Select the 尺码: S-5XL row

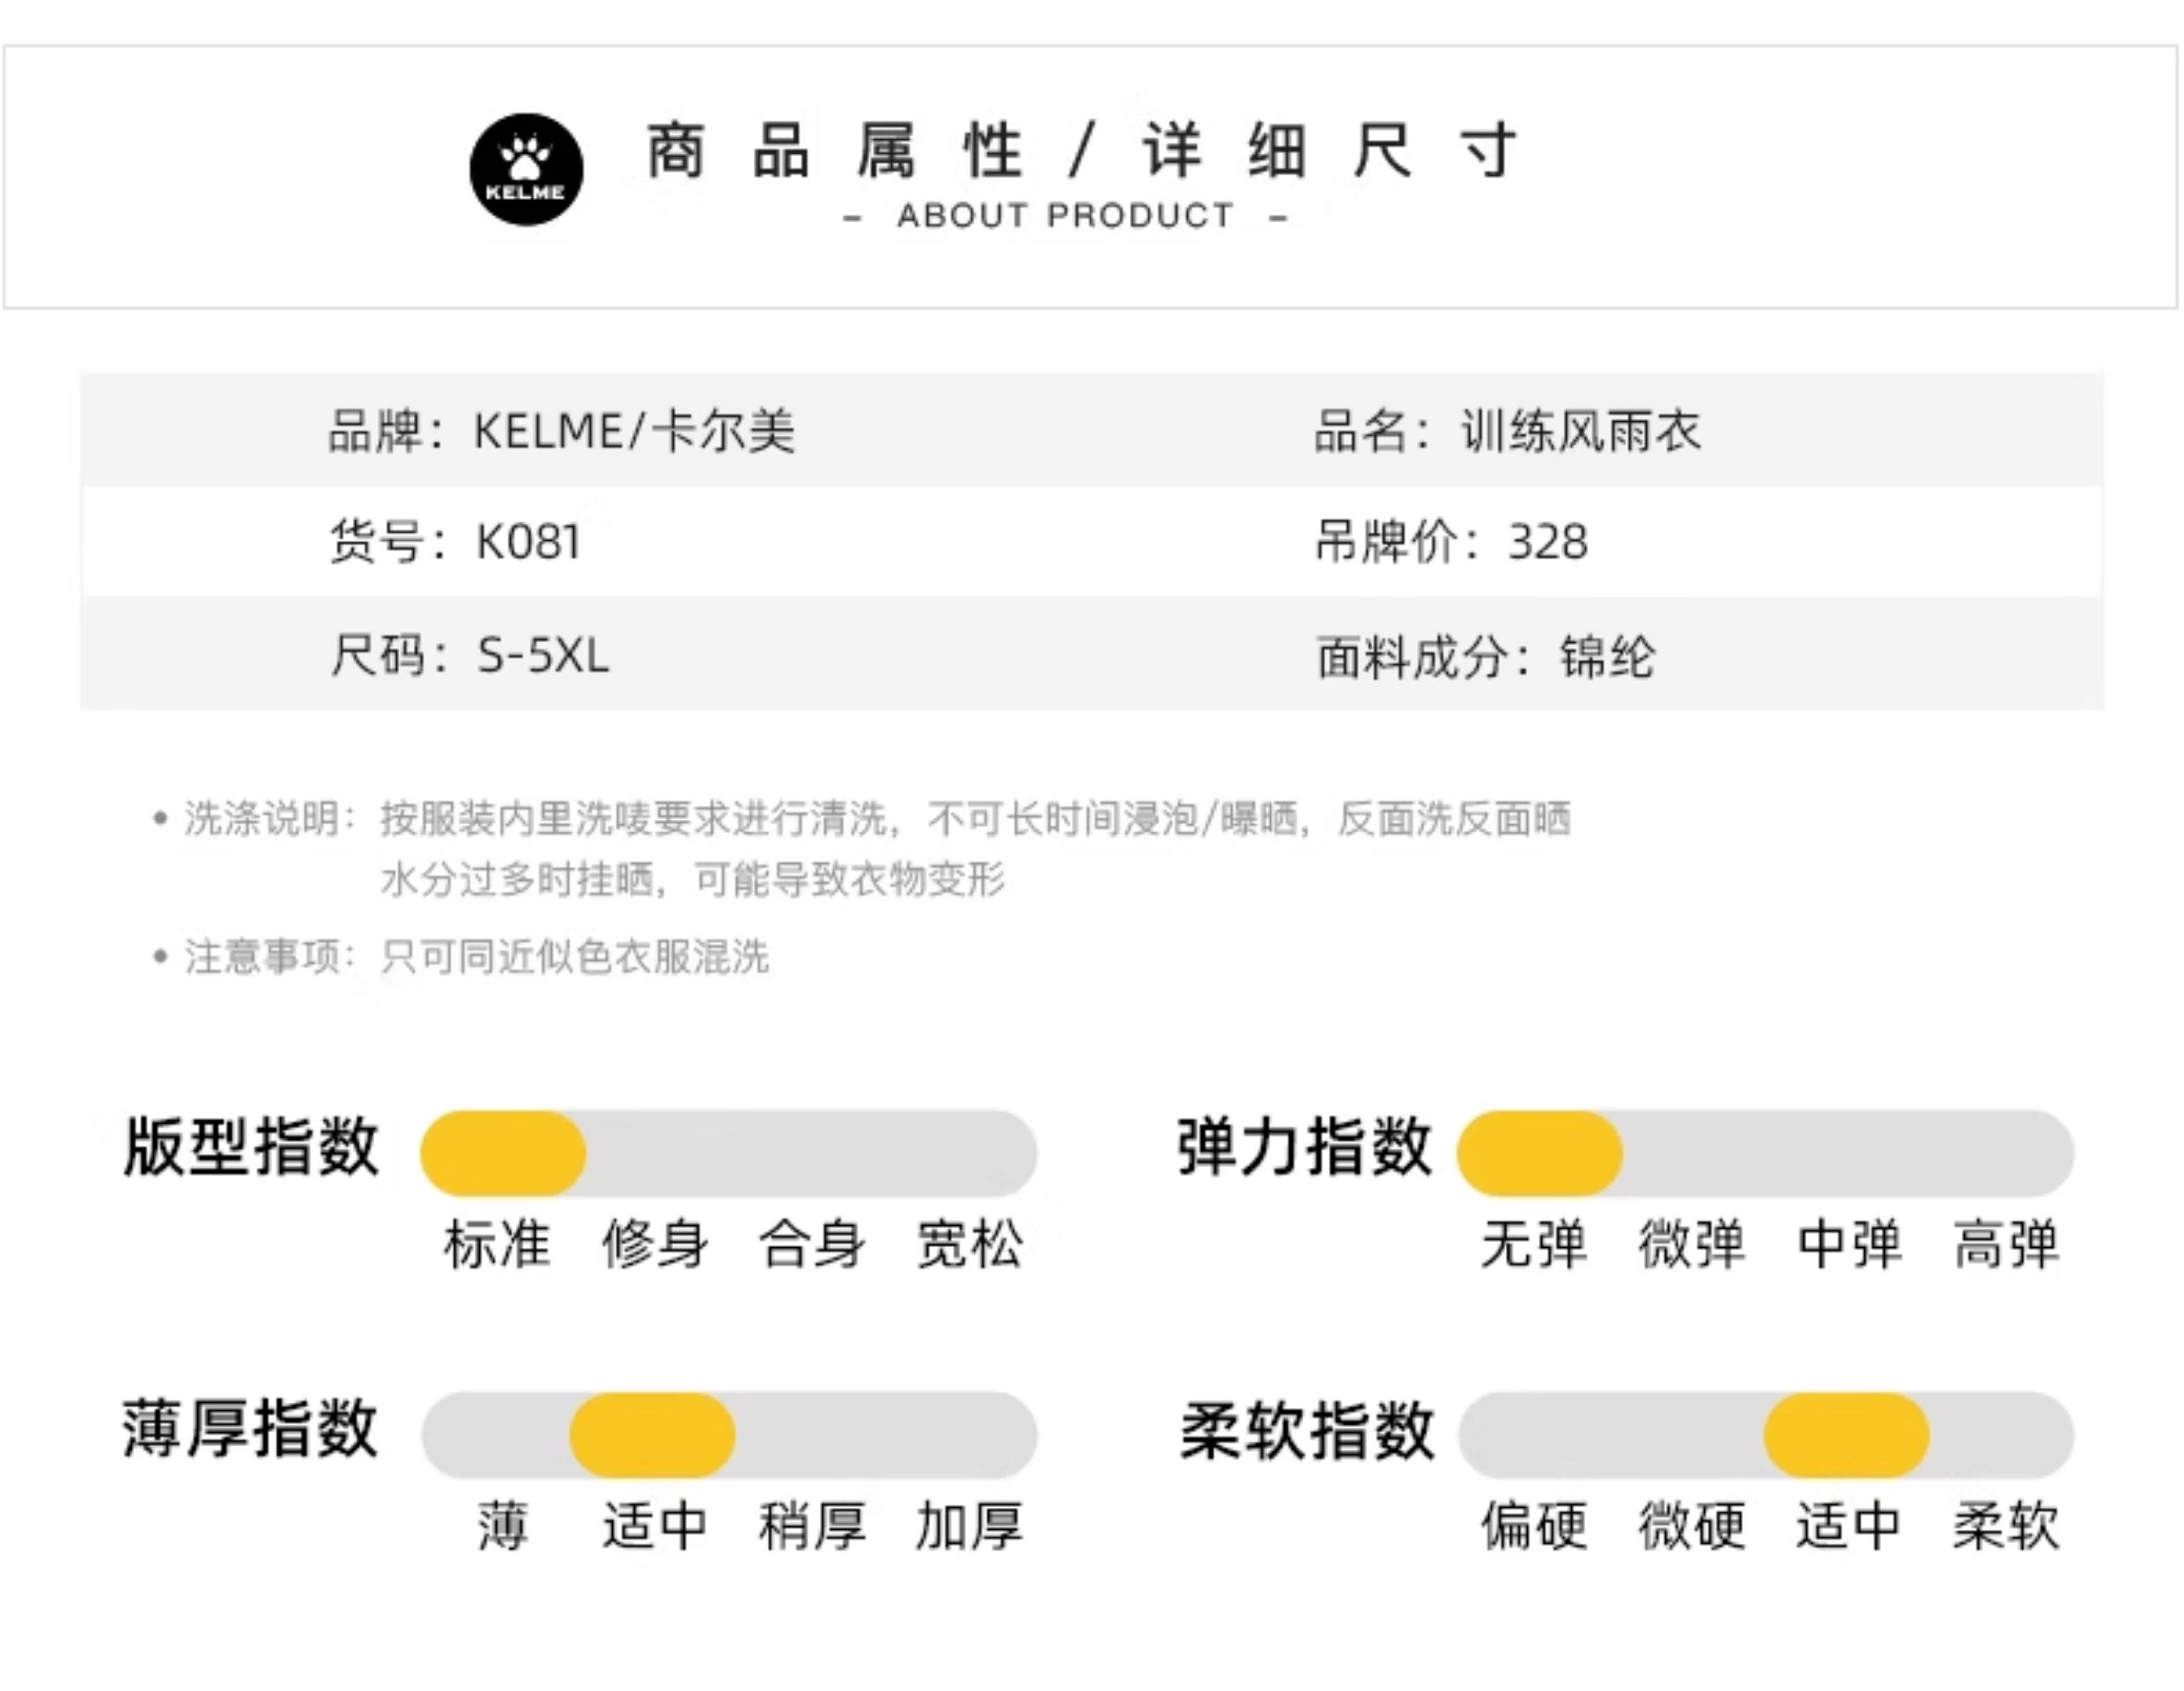[x=469, y=656]
